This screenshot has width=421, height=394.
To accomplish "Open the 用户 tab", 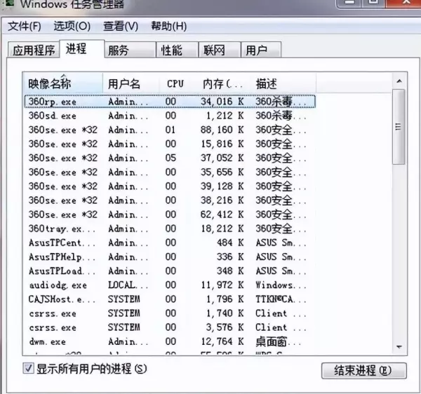I will pos(261,50).
